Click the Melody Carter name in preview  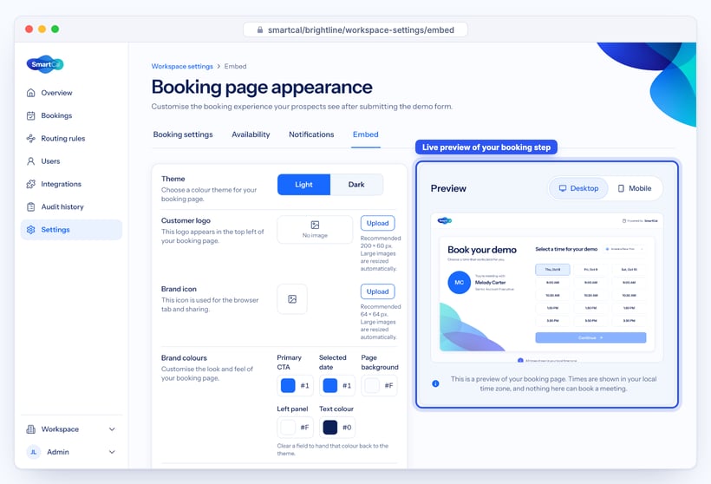[x=490, y=283]
